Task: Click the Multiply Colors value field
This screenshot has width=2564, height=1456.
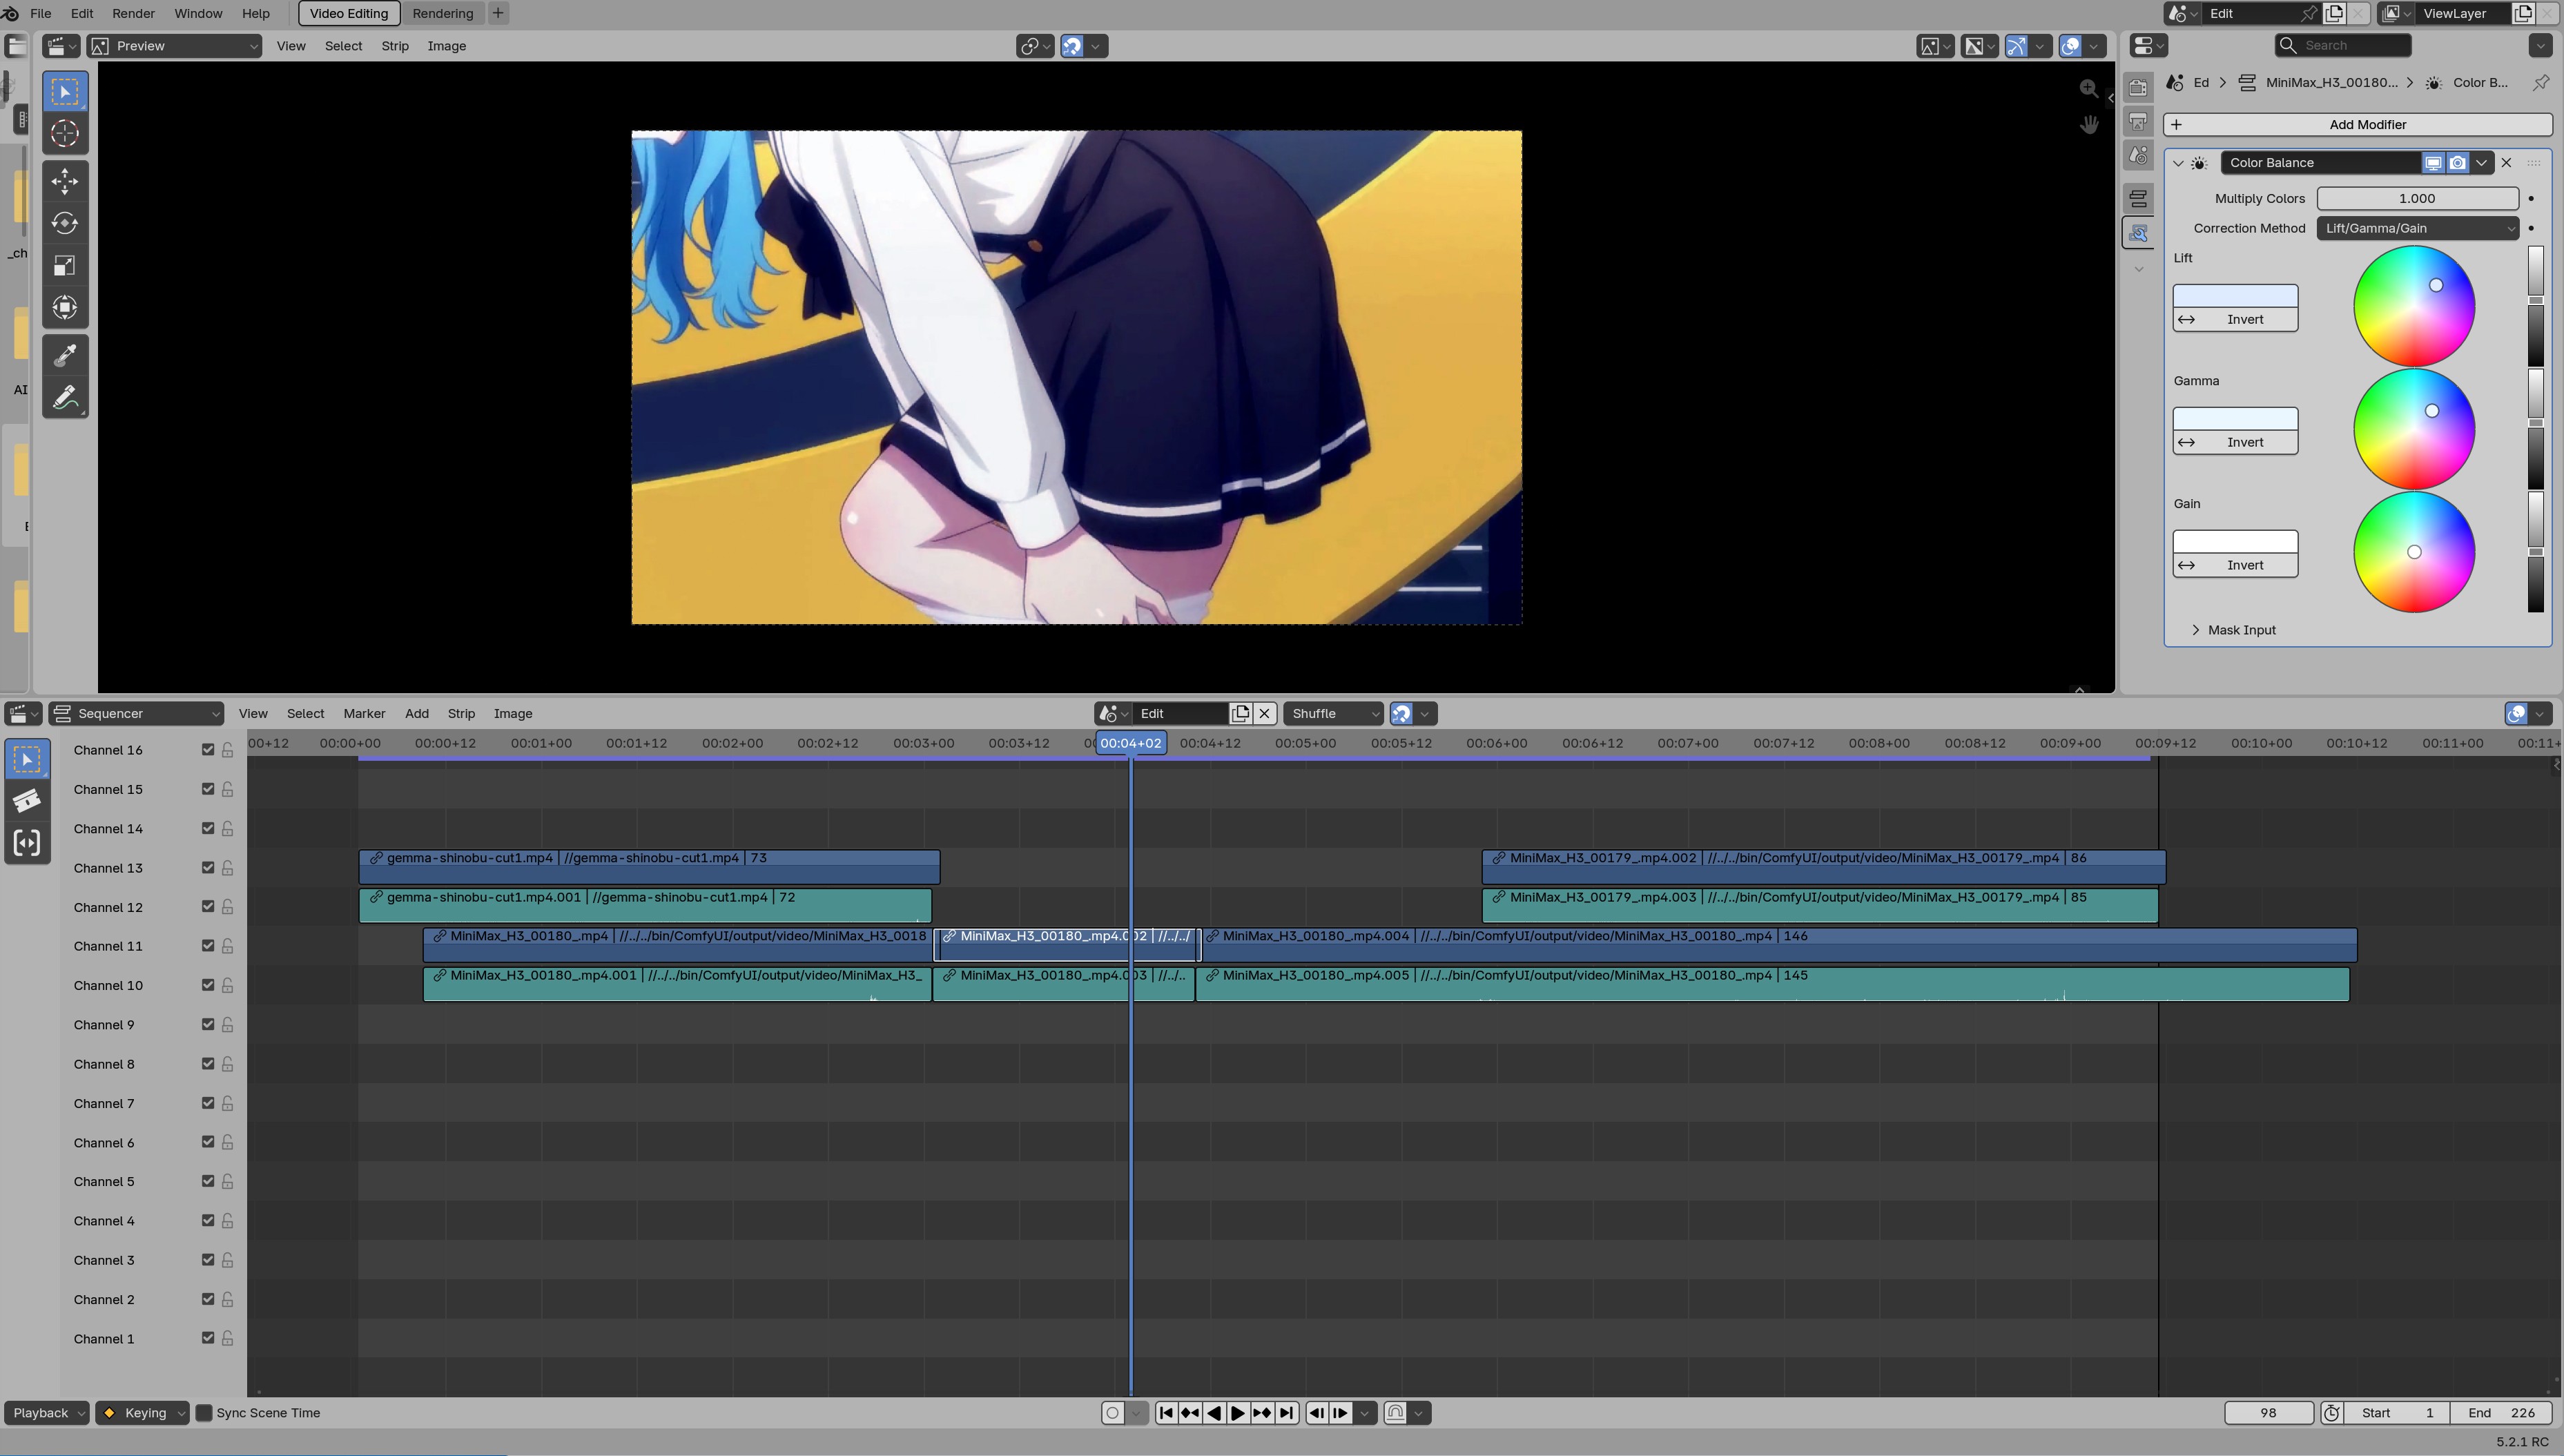Action: point(2417,198)
